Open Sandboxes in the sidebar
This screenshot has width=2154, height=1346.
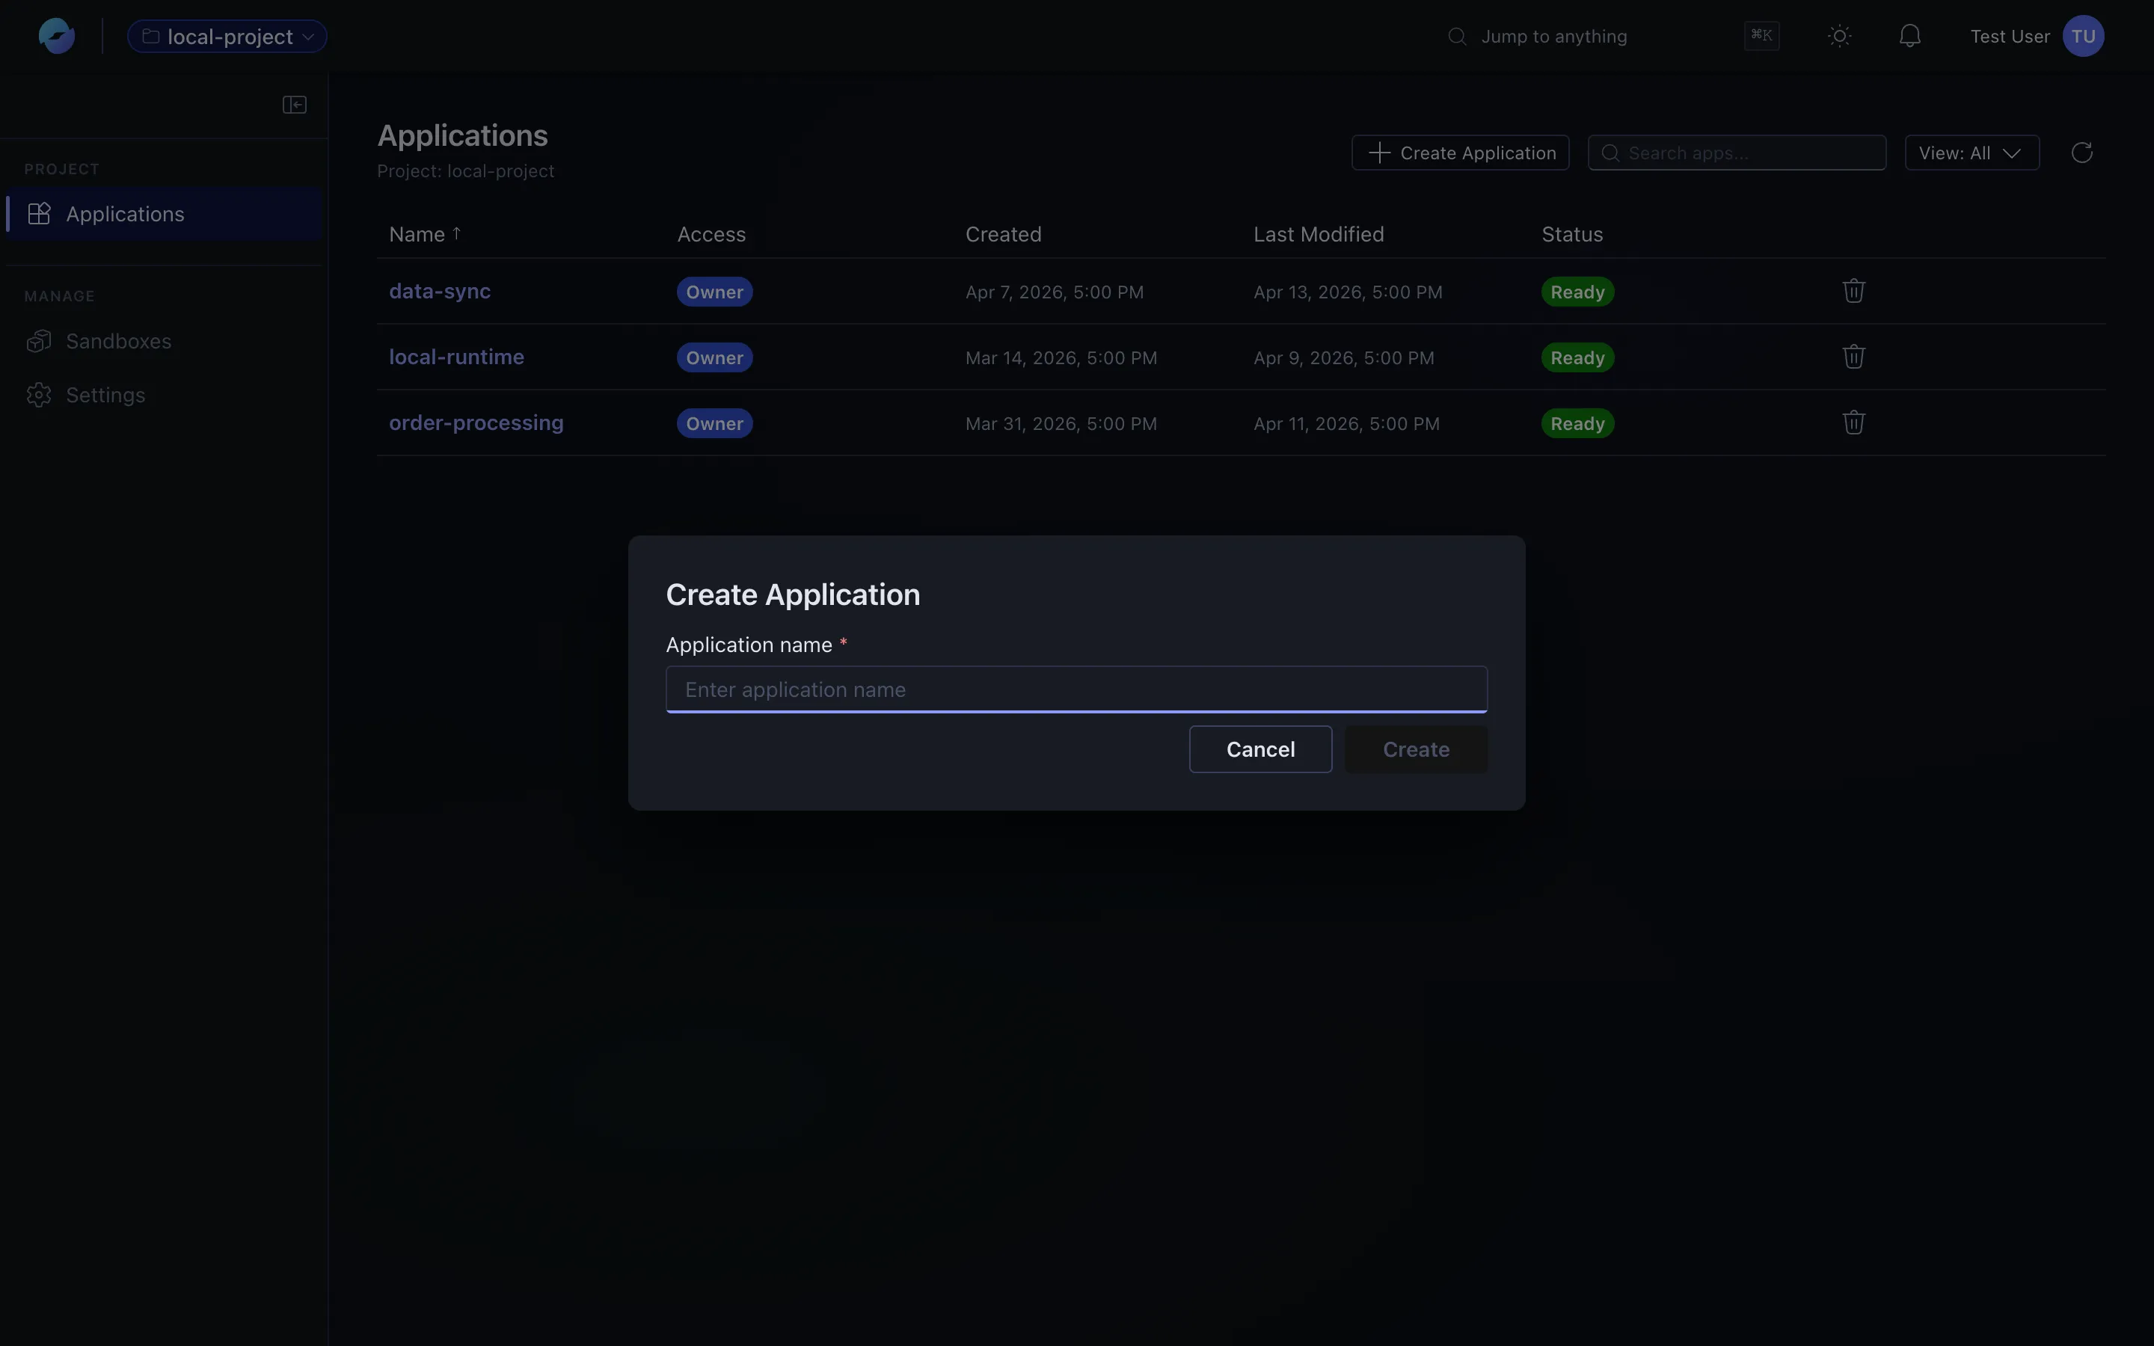pyautogui.click(x=164, y=341)
